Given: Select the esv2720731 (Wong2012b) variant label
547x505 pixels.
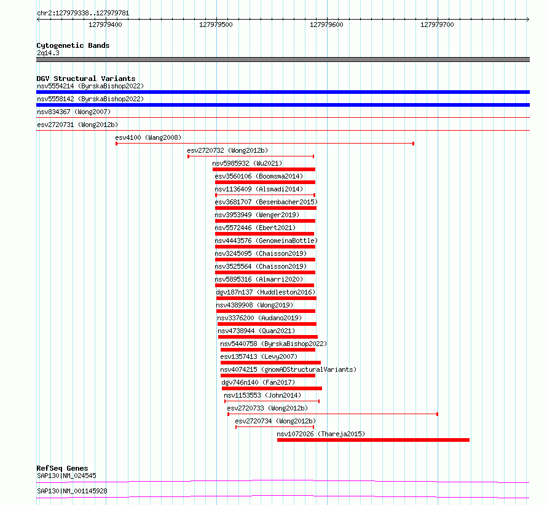Looking at the screenshot, I should coord(77,125).
